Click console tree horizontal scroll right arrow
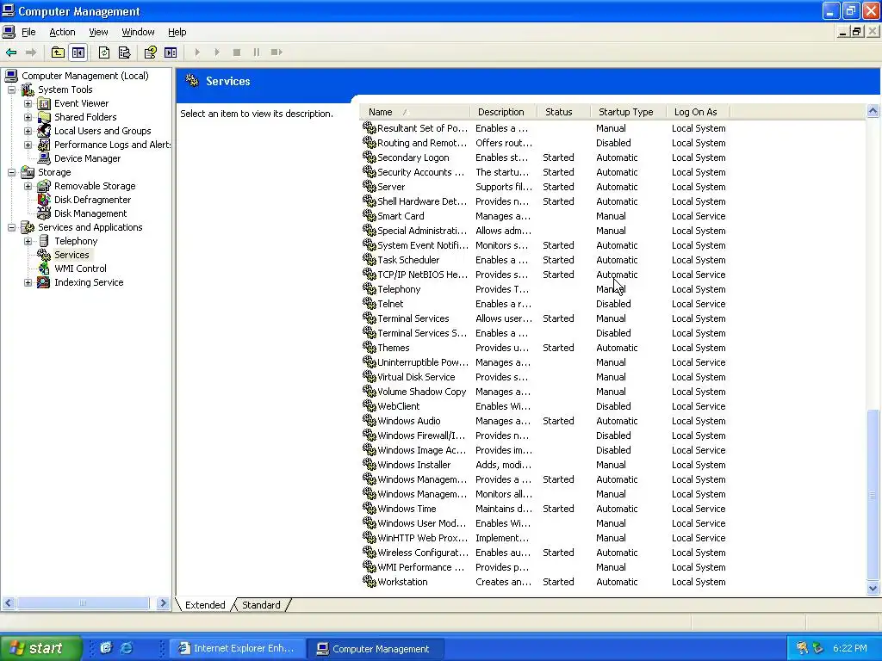Viewport: 882px width, 661px height. coord(163,603)
